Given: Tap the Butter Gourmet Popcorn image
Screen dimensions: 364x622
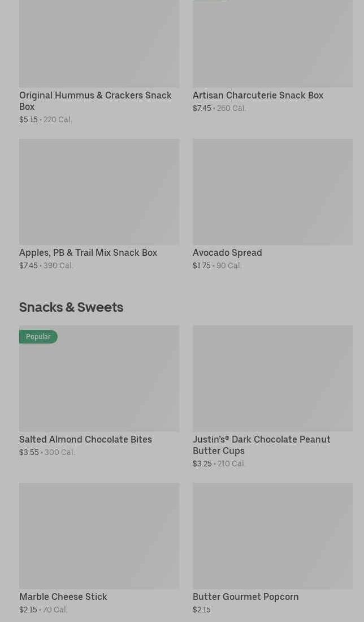Looking at the screenshot, I should click(x=272, y=535).
